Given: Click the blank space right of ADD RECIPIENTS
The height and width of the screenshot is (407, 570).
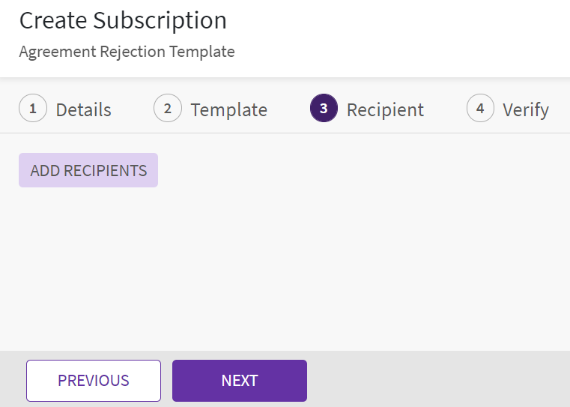Looking at the screenshot, I should point(360,170).
